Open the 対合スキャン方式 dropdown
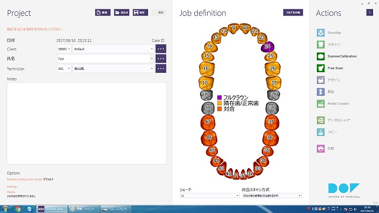Image resolution: width=379 pixels, height=213 pixels. (272, 196)
